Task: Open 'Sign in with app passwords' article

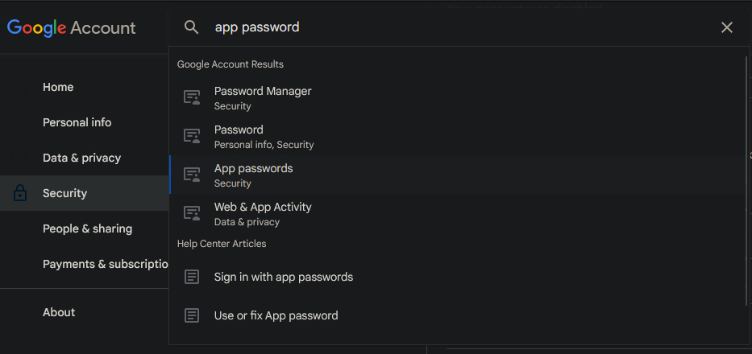Action: coord(284,277)
